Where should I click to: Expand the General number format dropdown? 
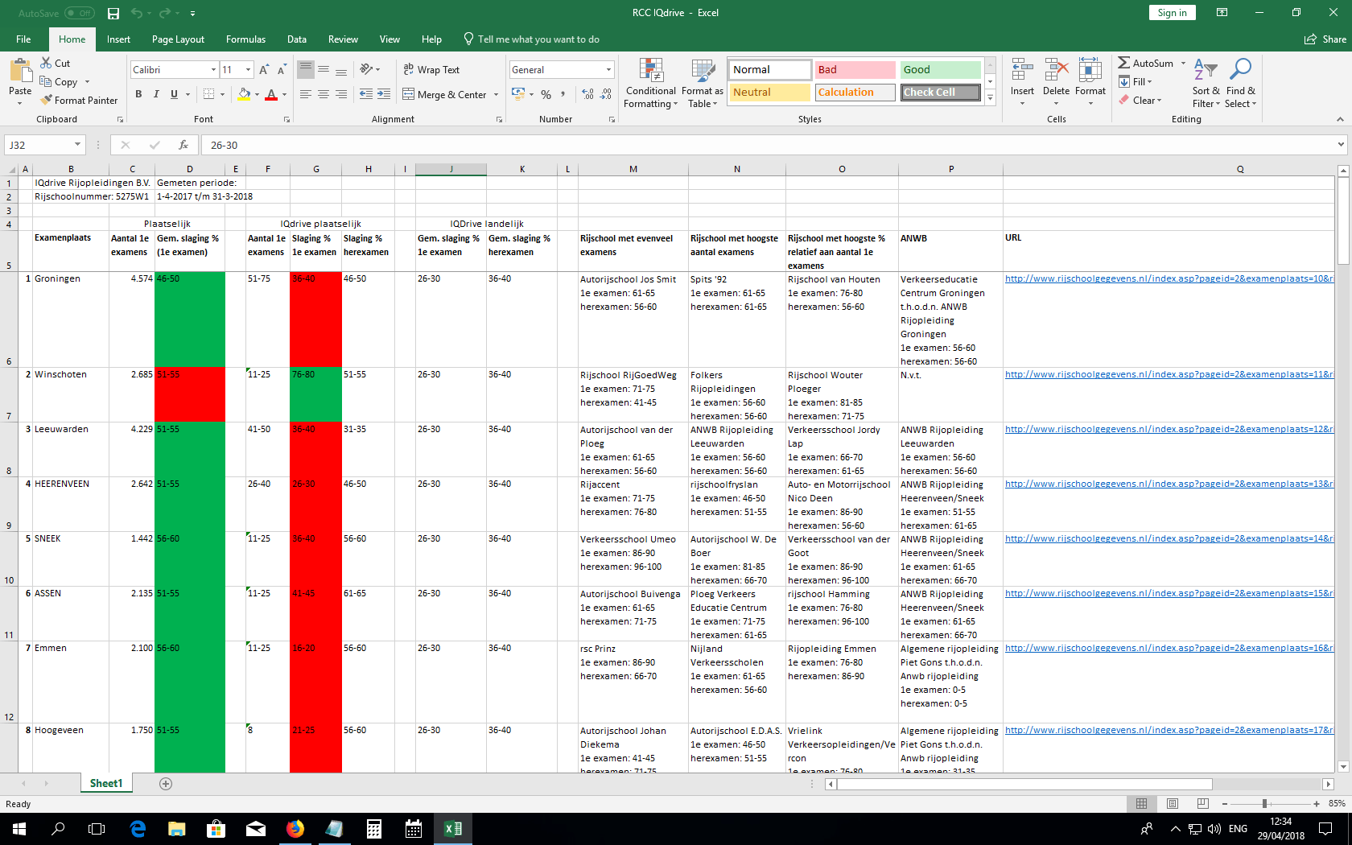[608, 70]
